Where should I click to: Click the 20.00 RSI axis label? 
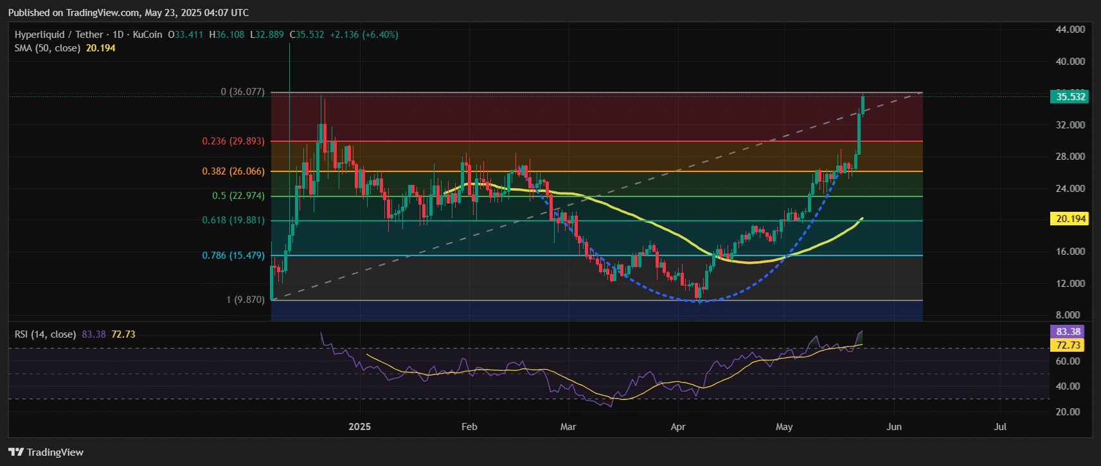pyautogui.click(x=1068, y=412)
